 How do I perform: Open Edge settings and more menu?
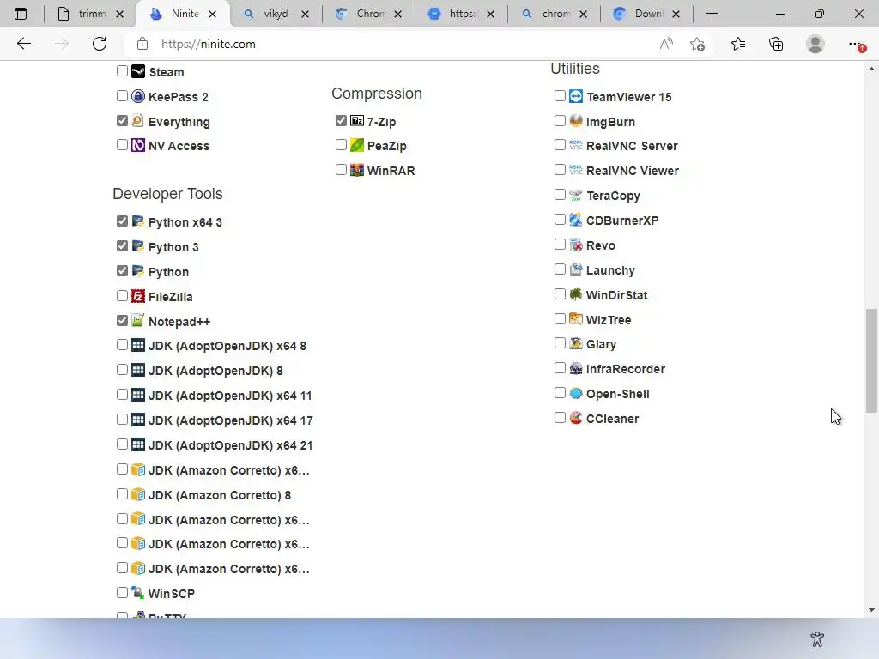click(856, 44)
